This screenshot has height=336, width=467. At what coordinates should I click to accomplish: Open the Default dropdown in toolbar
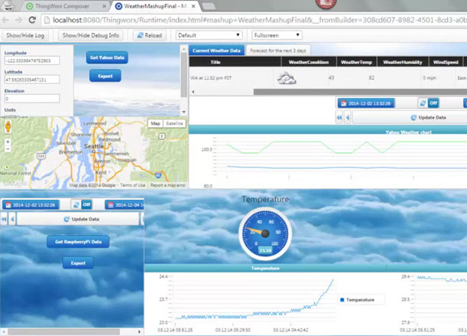pos(209,35)
